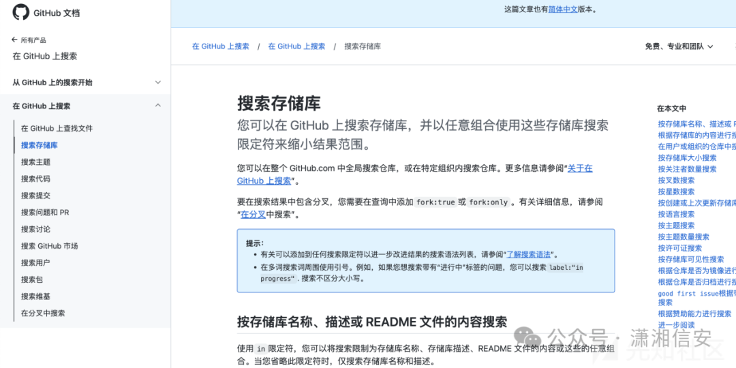Open 搜索提交 sidebar item
Screen dimensions: 736x368
35,196
